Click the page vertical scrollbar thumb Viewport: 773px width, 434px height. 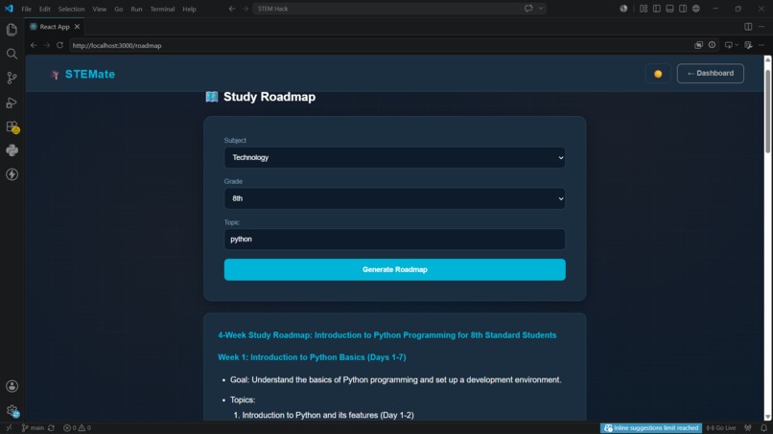[x=767, y=111]
